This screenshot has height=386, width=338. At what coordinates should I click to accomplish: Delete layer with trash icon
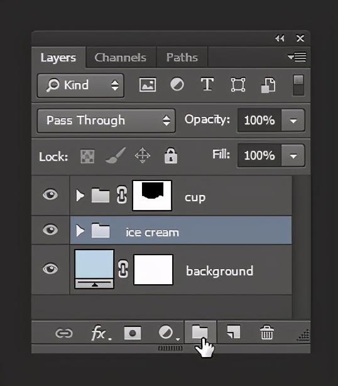(267, 332)
